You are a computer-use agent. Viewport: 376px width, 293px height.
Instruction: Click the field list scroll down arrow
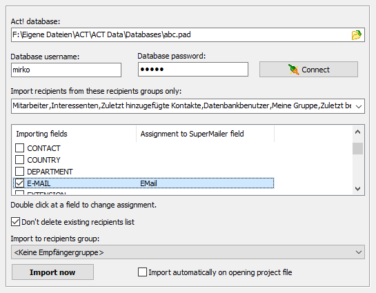coord(358,189)
